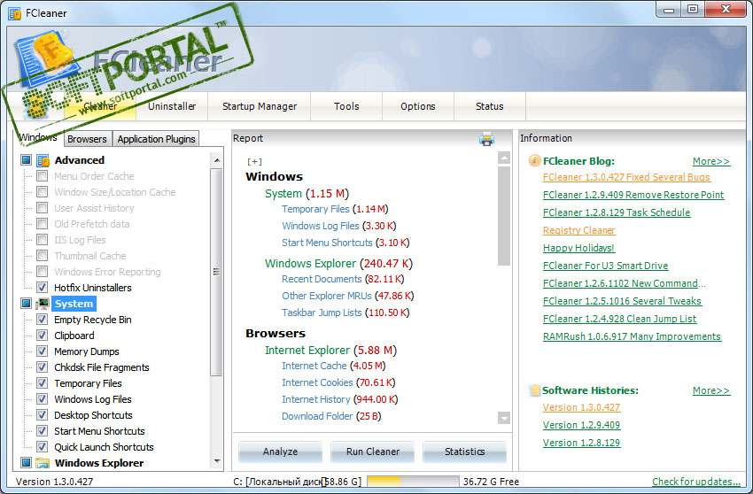
Task: Click the Analyze button
Action: coord(281,452)
